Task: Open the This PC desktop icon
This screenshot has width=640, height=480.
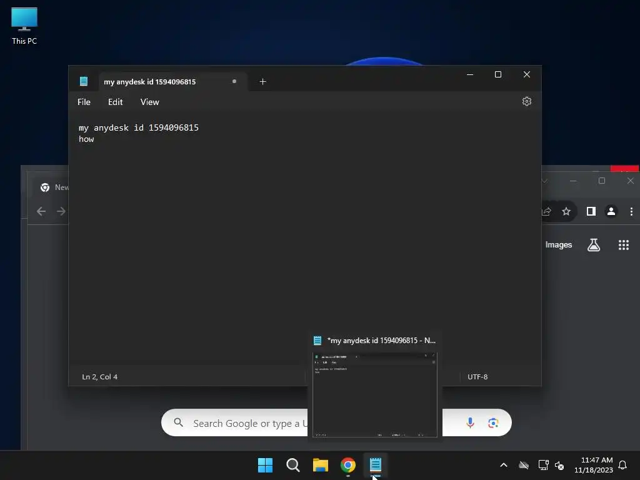Action: coord(24,26)
